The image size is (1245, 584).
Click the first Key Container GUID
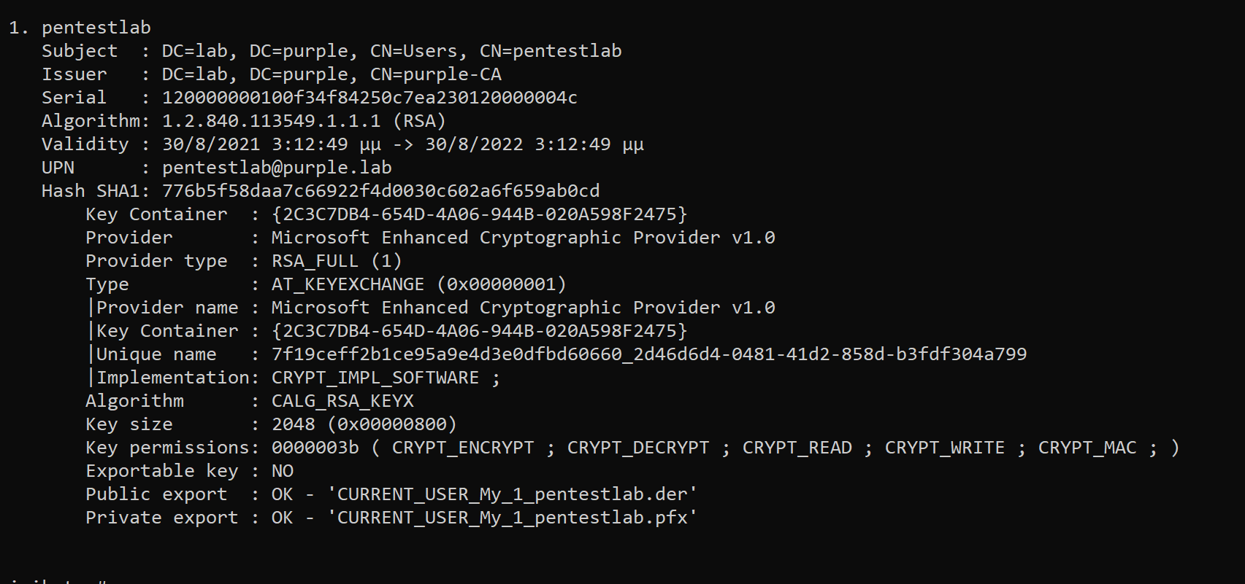tap(479, 214)
